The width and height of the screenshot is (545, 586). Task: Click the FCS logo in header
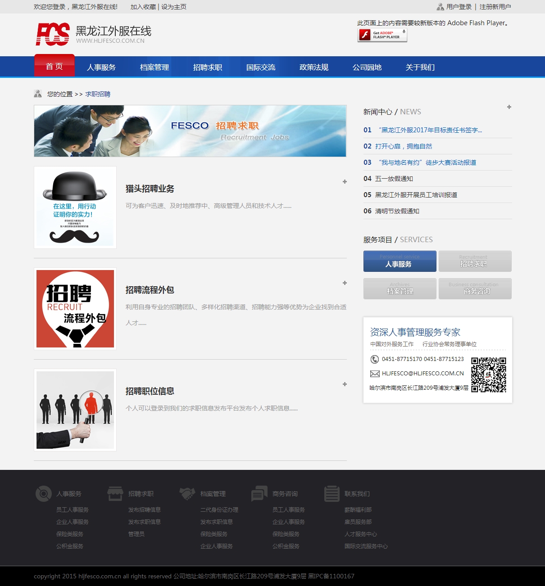pyautogui.click(x=53, y=34)
